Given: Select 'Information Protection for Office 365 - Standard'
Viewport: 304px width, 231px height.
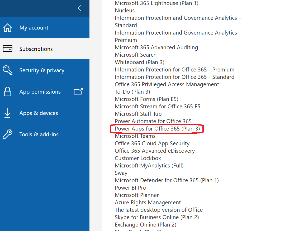Looking at the screenshot, I should click(x=175, y=77).
